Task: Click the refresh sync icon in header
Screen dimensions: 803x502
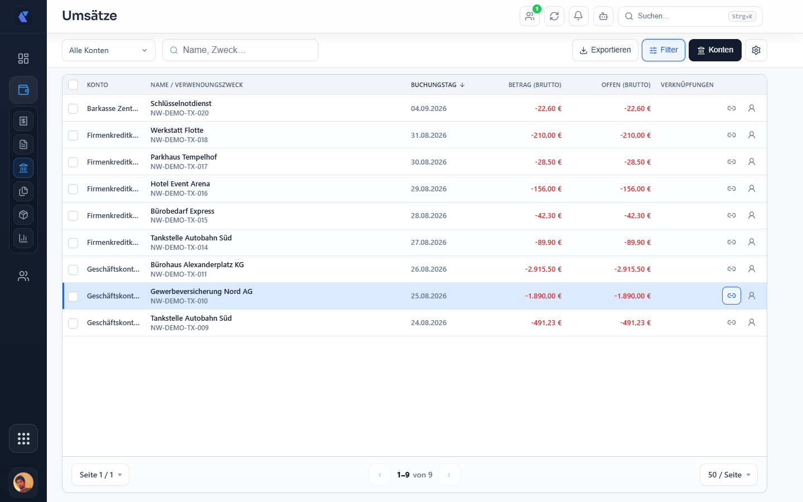Action: (554, 16)
